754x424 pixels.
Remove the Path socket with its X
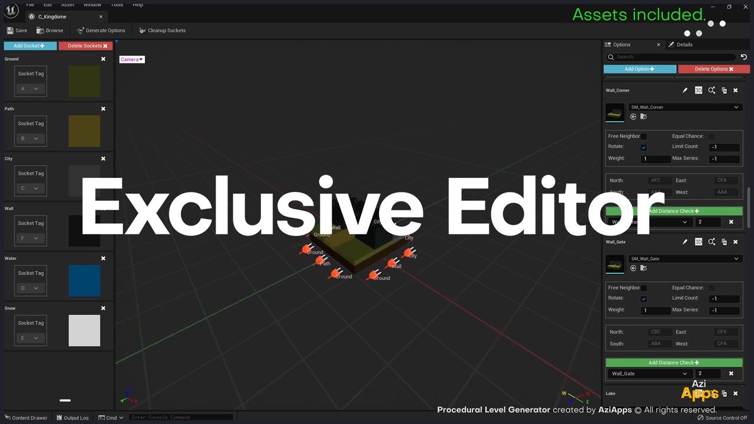pyautogui.click(x=103, y=109)
